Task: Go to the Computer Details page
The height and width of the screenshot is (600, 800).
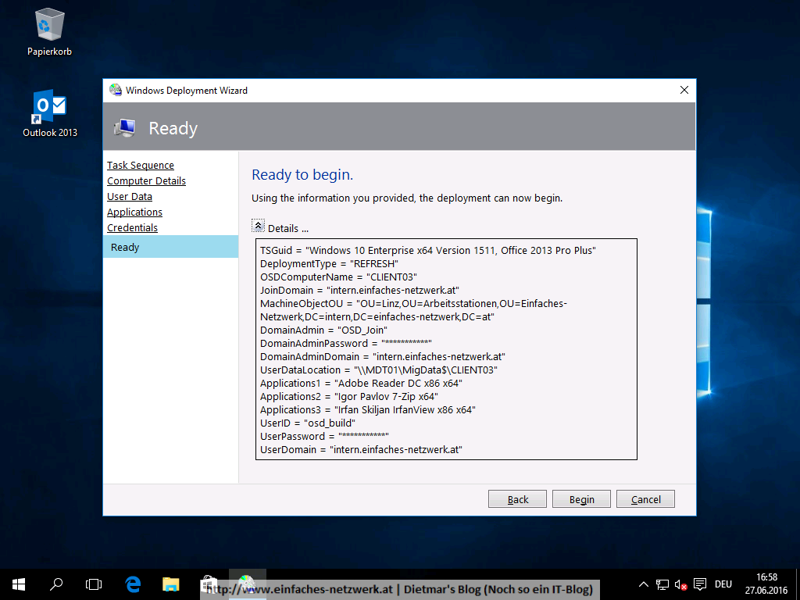Action: tap(146, 181)
